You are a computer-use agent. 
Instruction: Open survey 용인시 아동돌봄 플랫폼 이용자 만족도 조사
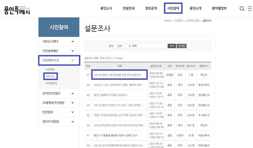(116, 135)
